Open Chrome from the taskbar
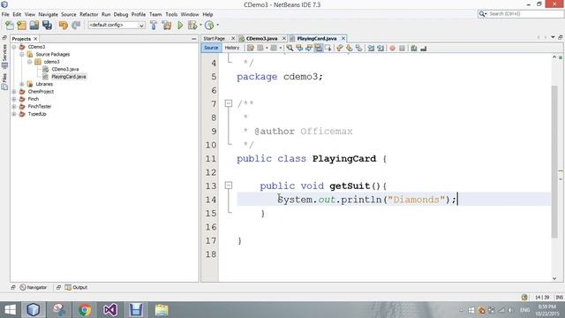 tap(85, 310)
